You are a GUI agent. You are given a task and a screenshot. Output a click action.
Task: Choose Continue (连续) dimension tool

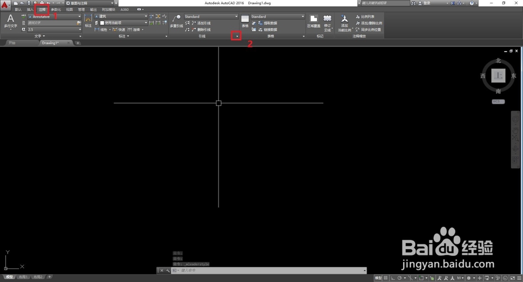pos(134,30)
